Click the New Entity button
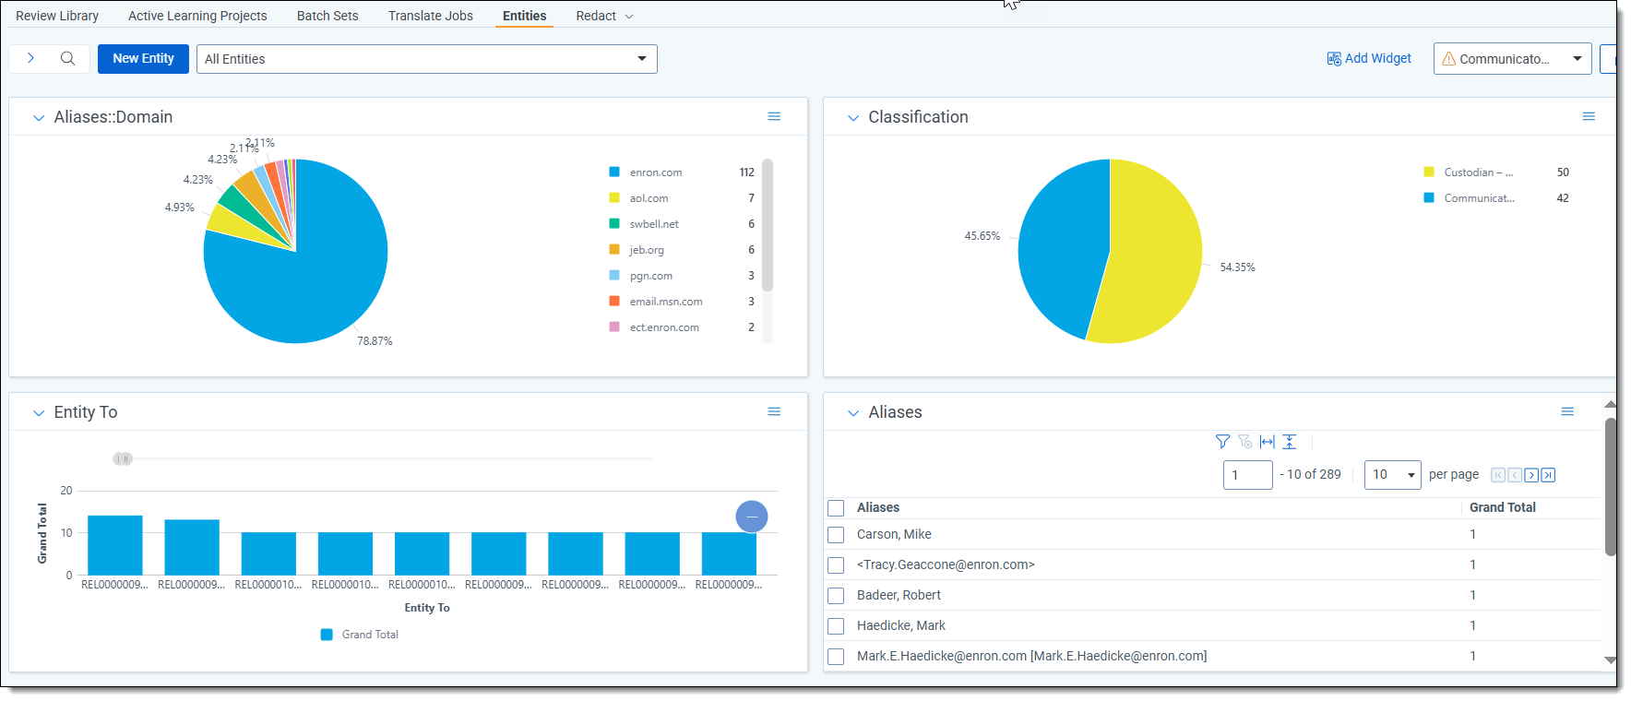The image size is (1631, 701). click(143, 58)
